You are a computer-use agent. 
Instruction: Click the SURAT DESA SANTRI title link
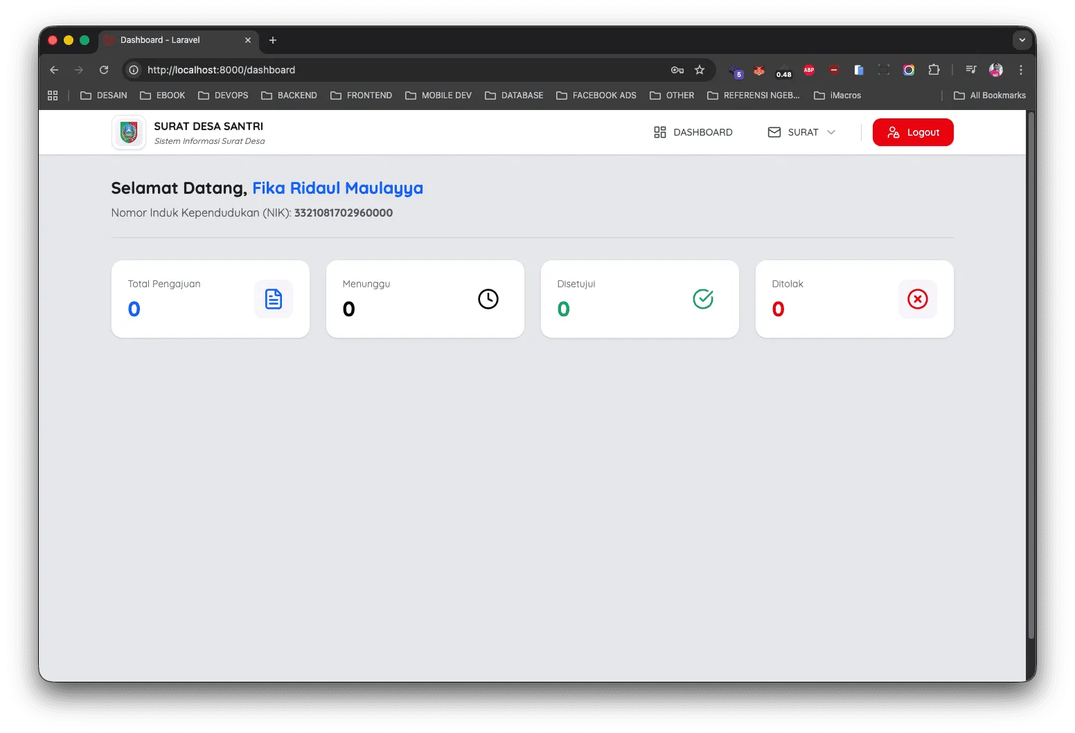click(x=208, y=126)
